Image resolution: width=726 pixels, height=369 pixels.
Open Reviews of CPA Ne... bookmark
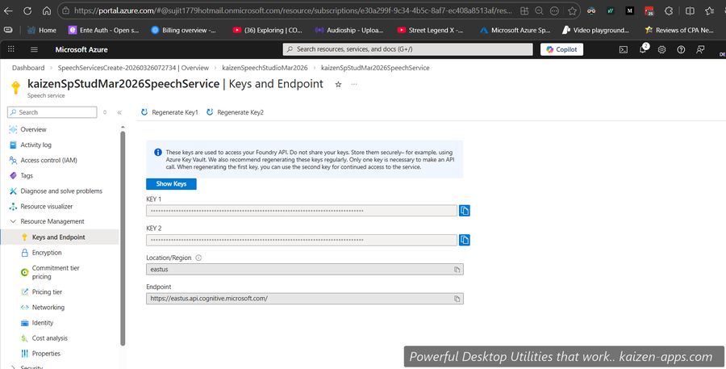point(678,30)
